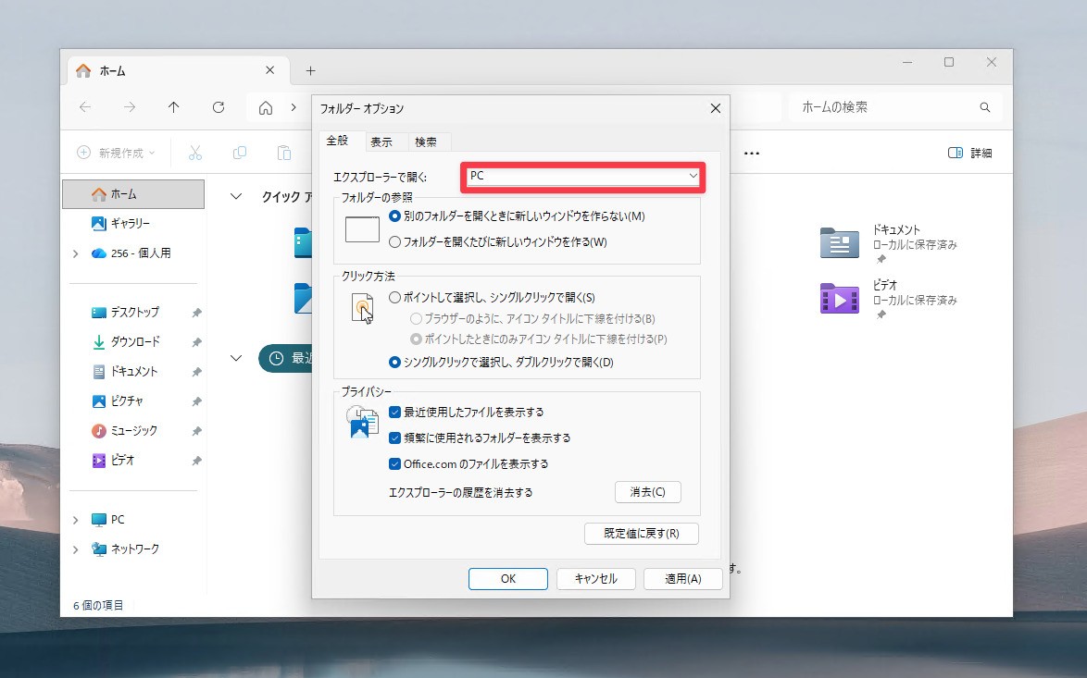Open the ドキュメント folder icon in main pane
Viewport: 1087px width, 678px height.
point(839,242)
